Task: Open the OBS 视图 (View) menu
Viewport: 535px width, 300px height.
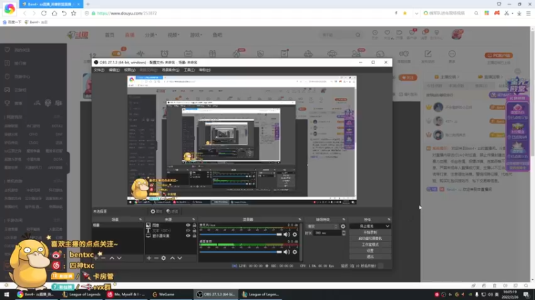Action: click(x=130, y=70)
